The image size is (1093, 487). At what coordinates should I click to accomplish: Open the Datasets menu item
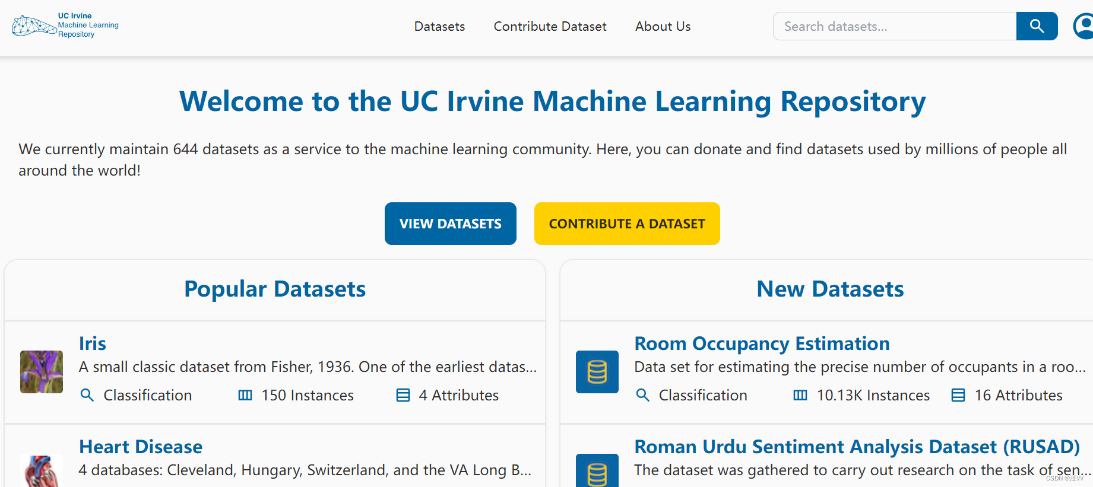click(x=439, y=27)
